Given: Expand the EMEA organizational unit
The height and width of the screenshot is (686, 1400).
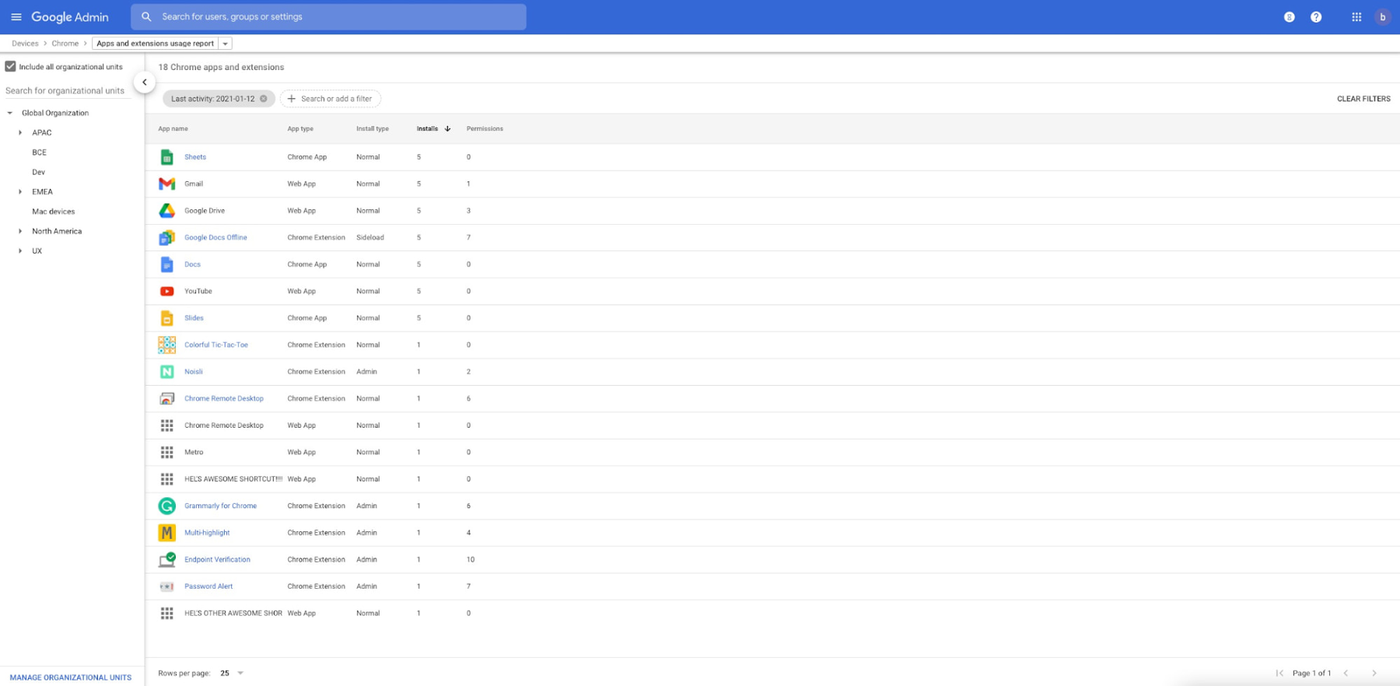Looking at the screenshot, I should [x=20, y=192].
